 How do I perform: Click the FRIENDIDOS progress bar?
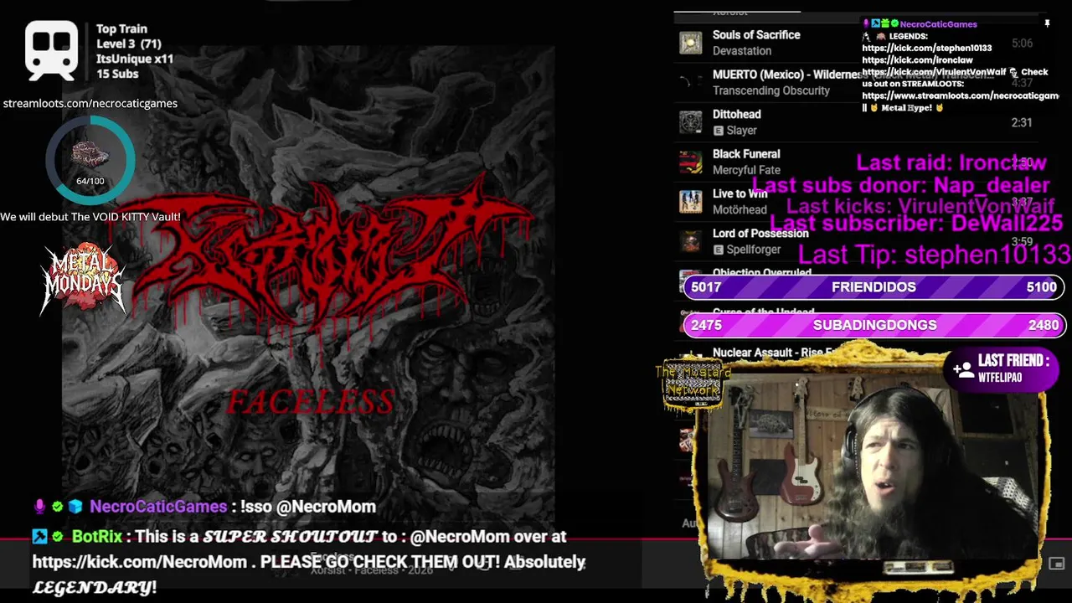(874, 287)
